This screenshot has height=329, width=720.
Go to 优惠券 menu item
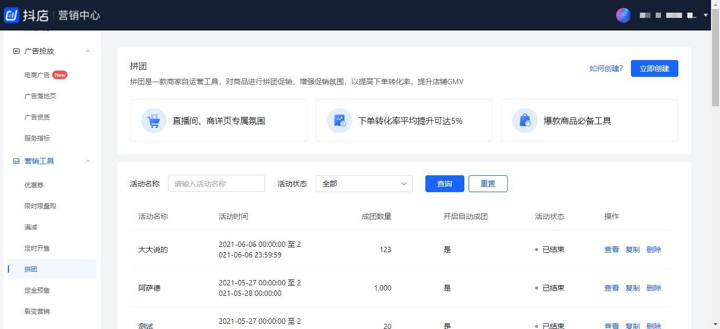coord(34,185)
